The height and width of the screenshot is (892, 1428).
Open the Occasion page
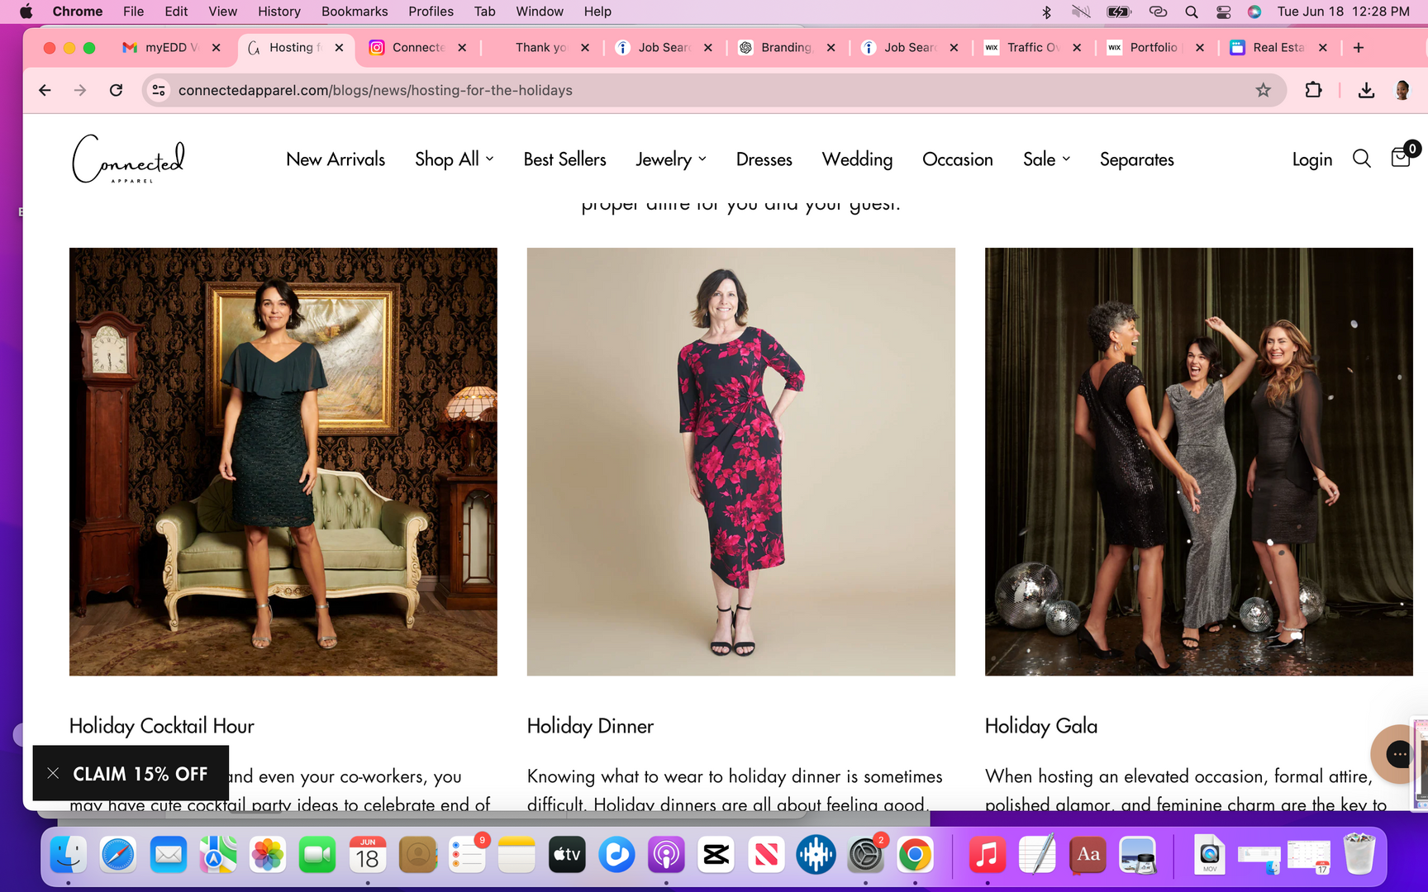point(957,159)
